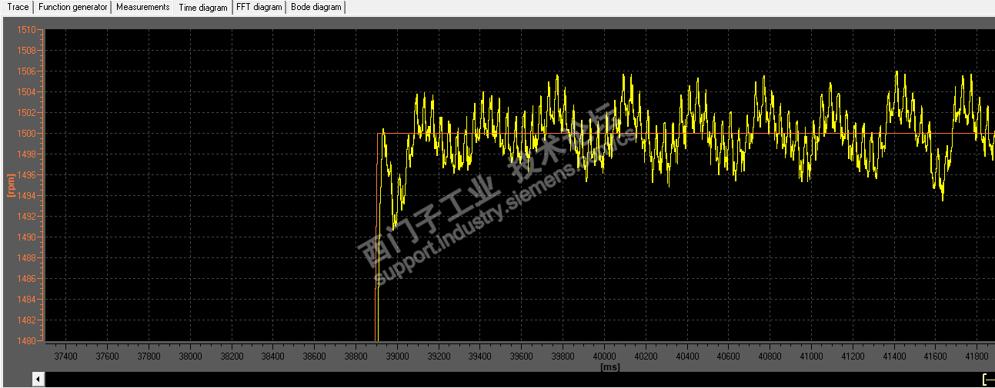Open the Function generator tab

pos(73,7)
